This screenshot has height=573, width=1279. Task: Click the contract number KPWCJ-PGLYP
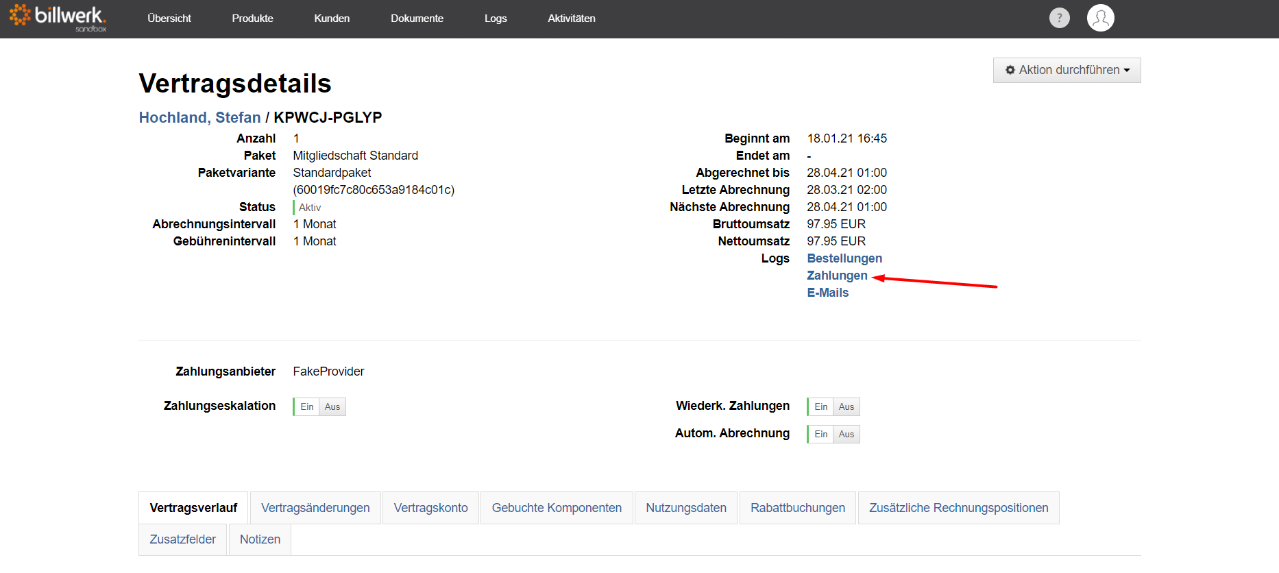pyautogui.click(x=328, y=117)
